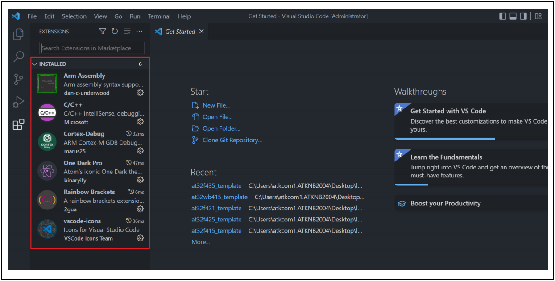Viewport: 555px width, 281px height.
Task: Click the vscode-icons 36ms activation time
Action: pyautogui.click(x=135, y=221)
